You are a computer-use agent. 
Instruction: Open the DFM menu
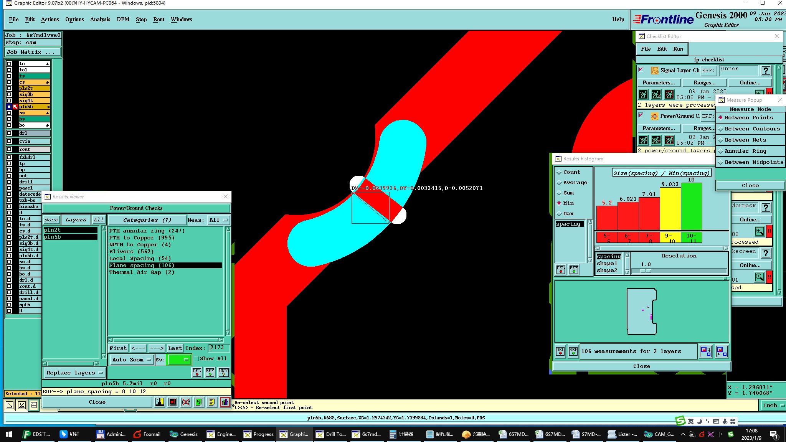coord(123,20)
